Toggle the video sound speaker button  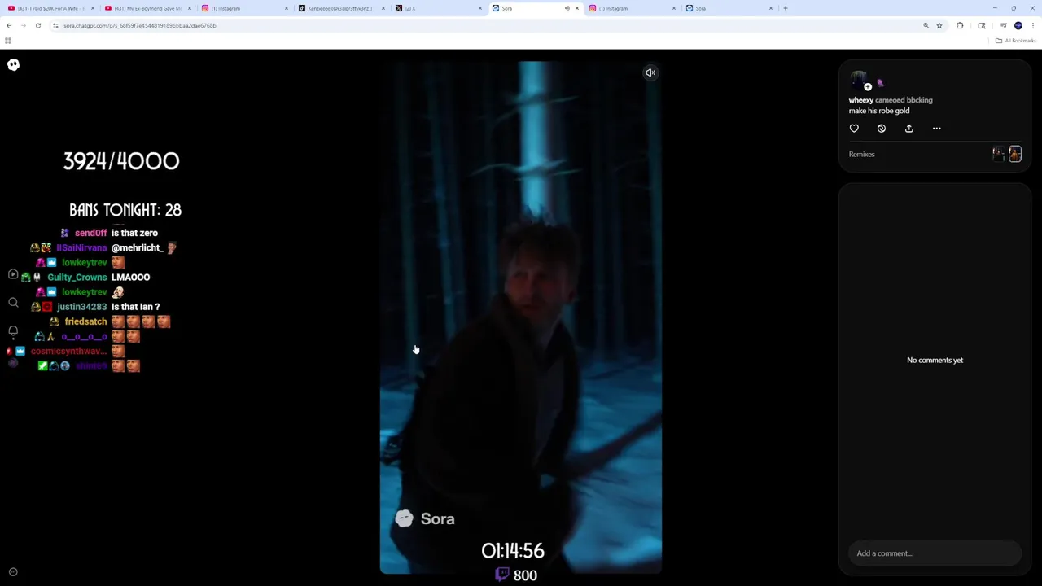click(650, 72)
